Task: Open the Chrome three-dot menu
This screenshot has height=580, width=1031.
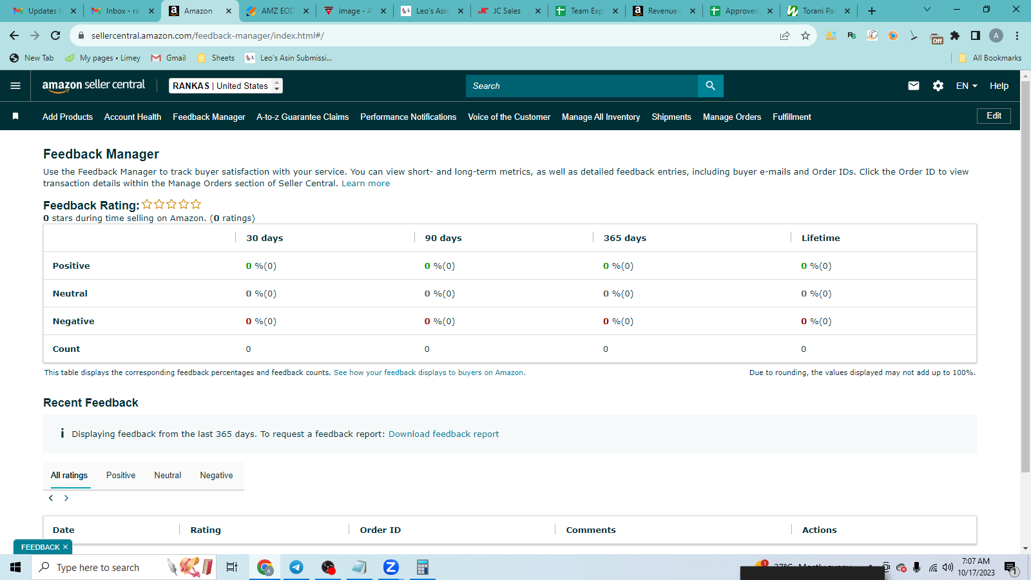Action: coord(1017,35)
